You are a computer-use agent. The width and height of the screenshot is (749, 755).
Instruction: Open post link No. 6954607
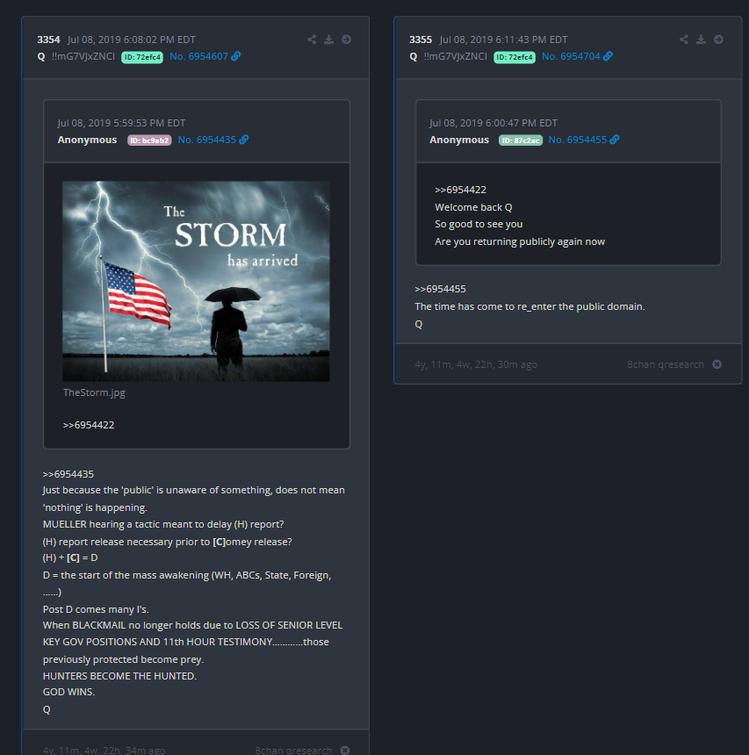pos(198,56)
